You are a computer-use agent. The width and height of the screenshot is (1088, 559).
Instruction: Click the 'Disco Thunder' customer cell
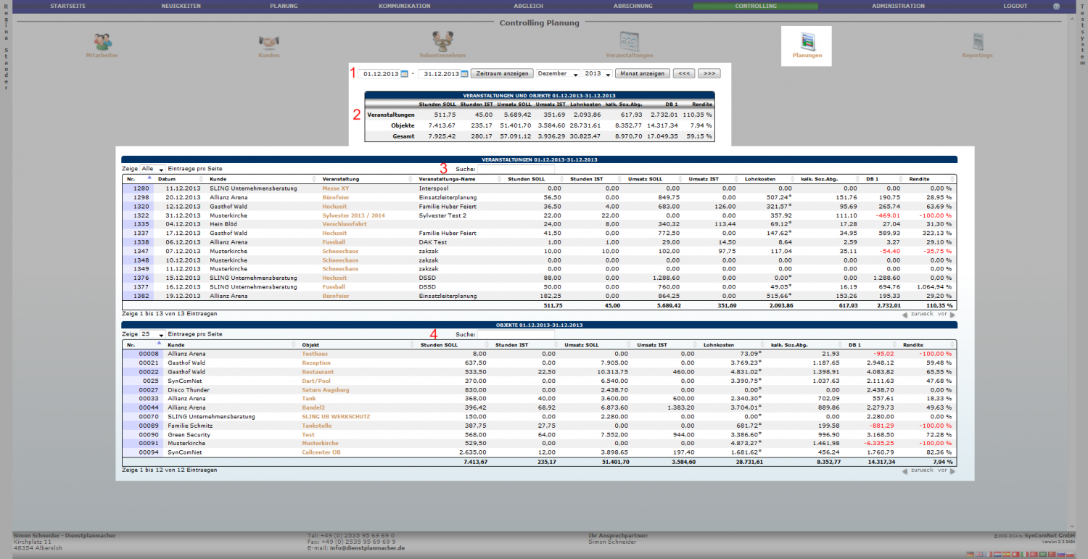click(x=189, y=389)
